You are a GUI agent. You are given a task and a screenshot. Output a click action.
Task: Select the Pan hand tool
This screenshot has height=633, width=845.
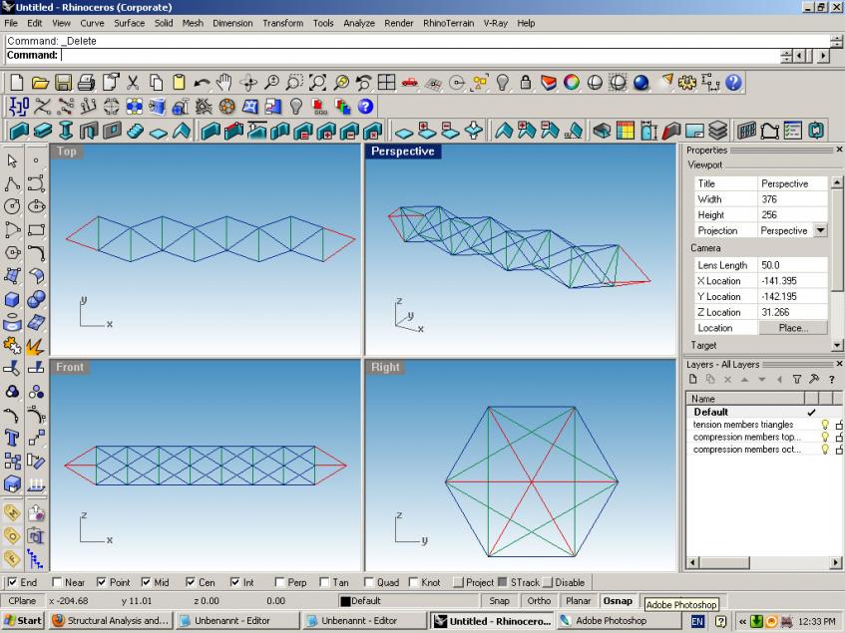(x=224, y=83)
